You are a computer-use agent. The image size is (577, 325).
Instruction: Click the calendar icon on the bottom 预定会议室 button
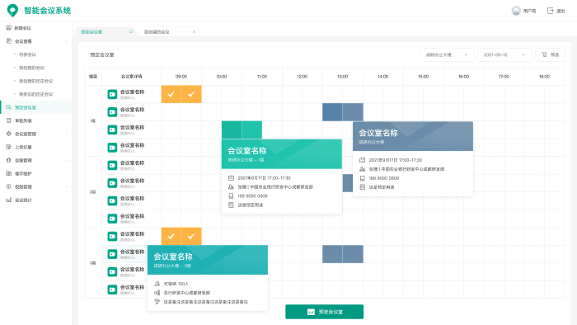click(x=311, y=312)
